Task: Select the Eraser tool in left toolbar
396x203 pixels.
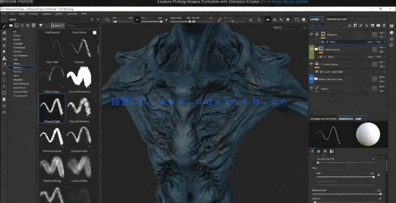Action: tap(4, 33)
